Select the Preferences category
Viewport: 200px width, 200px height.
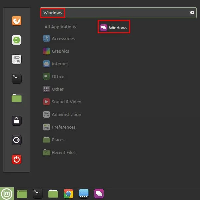click(59, 127)
